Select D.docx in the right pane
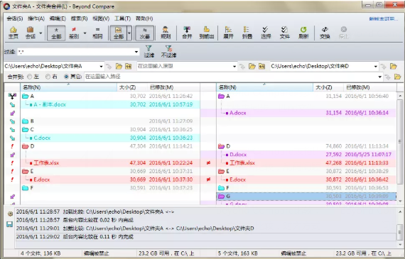 click(x=306, y=155)
